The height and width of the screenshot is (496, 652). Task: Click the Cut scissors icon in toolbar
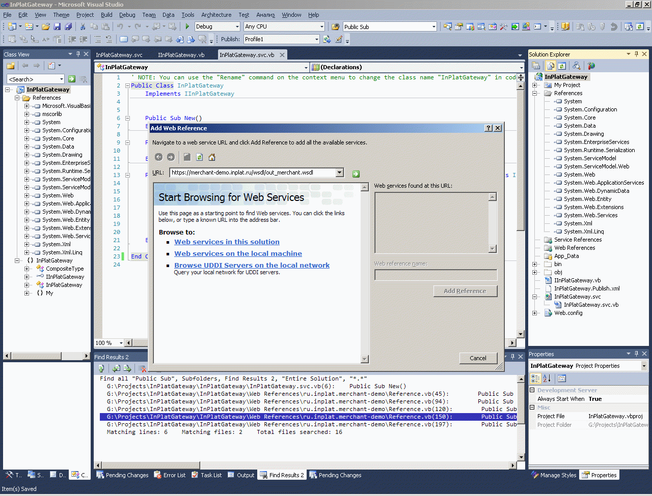pos(83,26)
